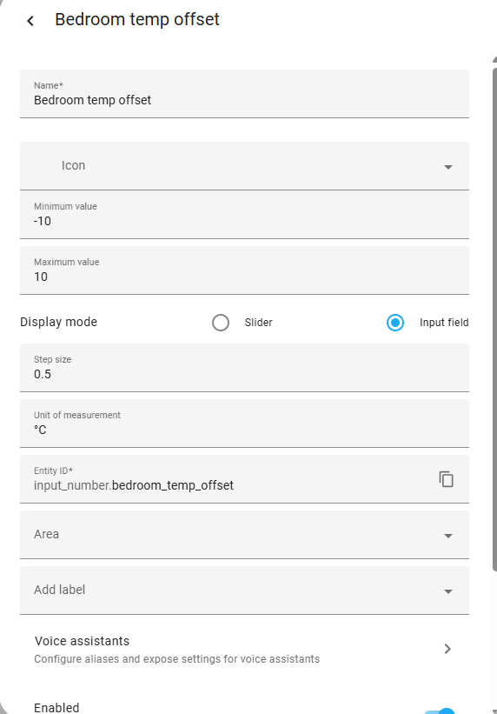The width and height of the screenshot is (497, 714).
Task: Expand the Add label dropdown arrow
Action: [448, 591]
